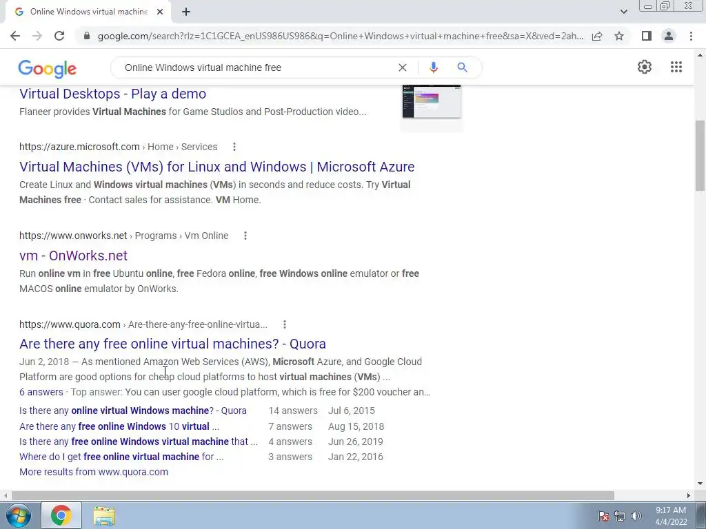
Task: Reload the page with the refresh icon
Action: click(59, 36)
